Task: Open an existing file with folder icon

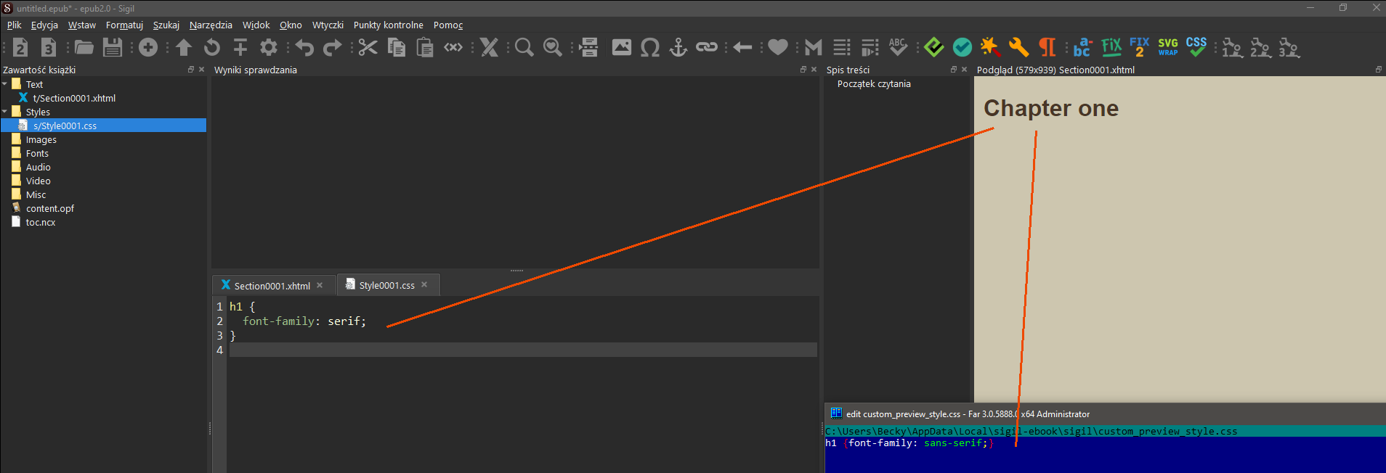Action: click(84, 48)
